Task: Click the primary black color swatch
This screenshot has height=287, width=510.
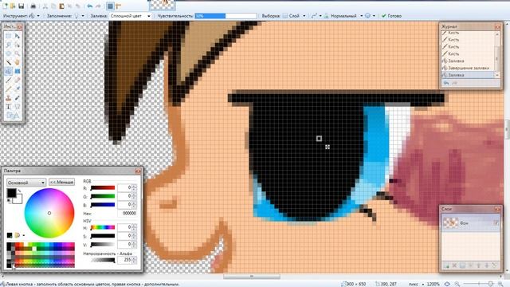Action: pos(12,193)
